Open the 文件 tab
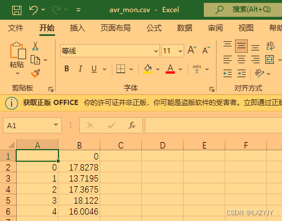The height and width of the screenshot is (221, 282). 16,28
